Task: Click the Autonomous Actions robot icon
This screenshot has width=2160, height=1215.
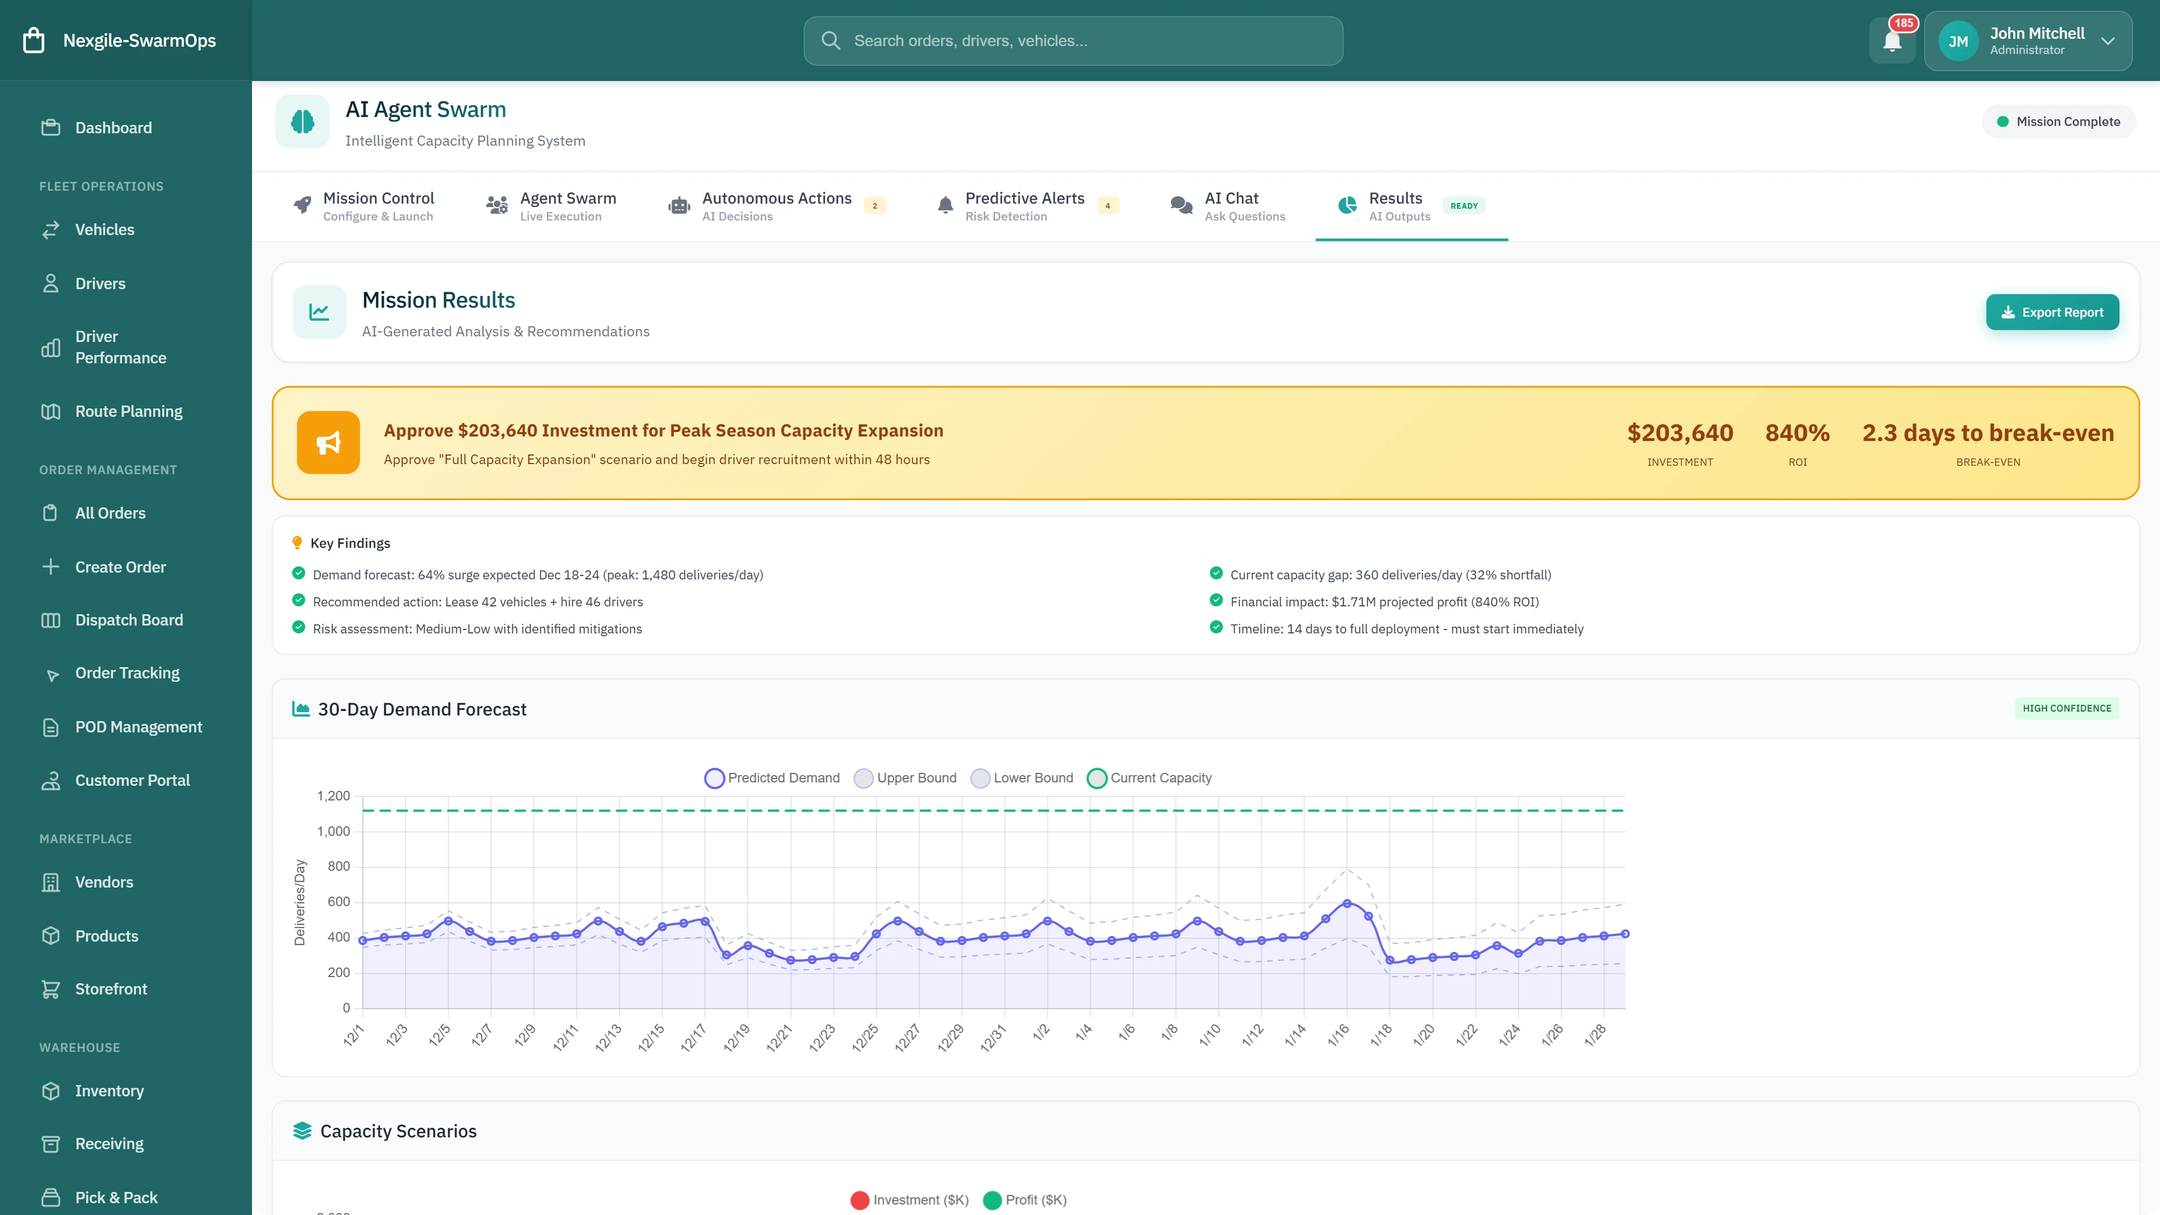Action: 677,205
